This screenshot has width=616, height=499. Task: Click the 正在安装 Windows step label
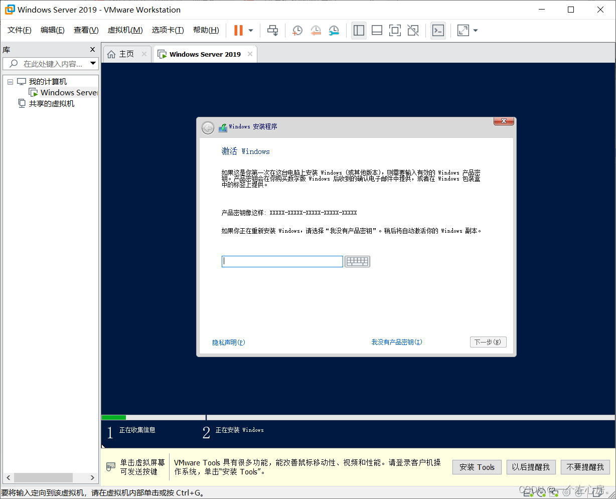coord(239,430)
